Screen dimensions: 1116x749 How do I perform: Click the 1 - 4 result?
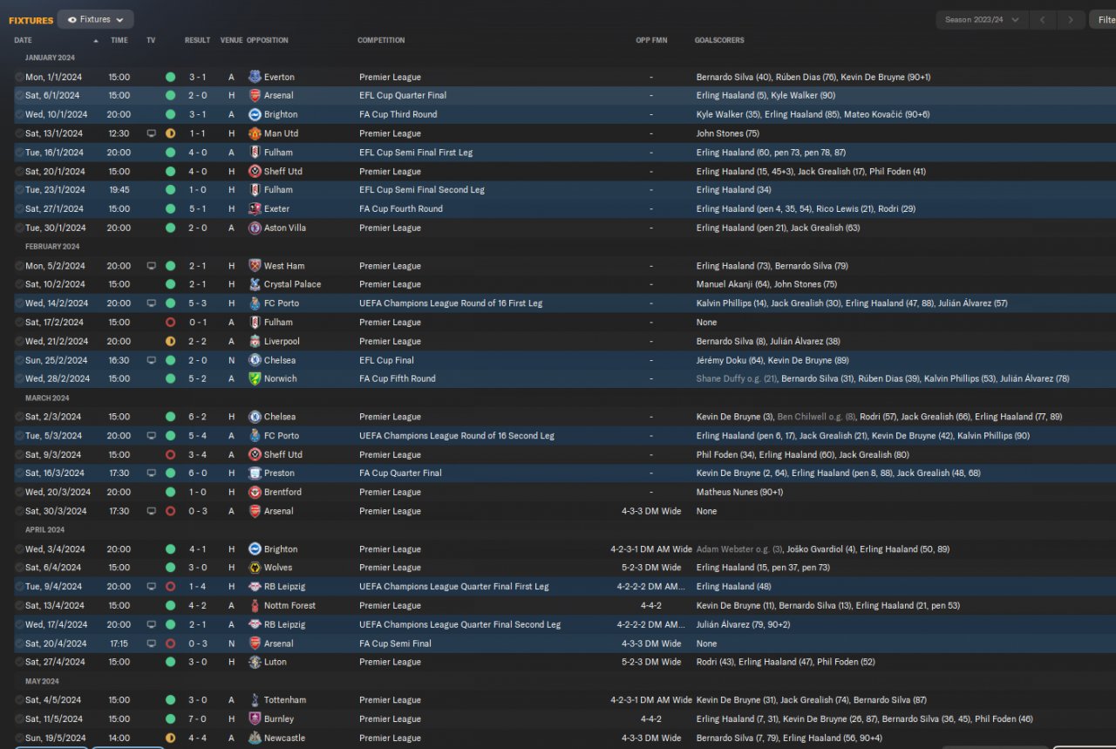pyautogui.click(x=198, y=587)
